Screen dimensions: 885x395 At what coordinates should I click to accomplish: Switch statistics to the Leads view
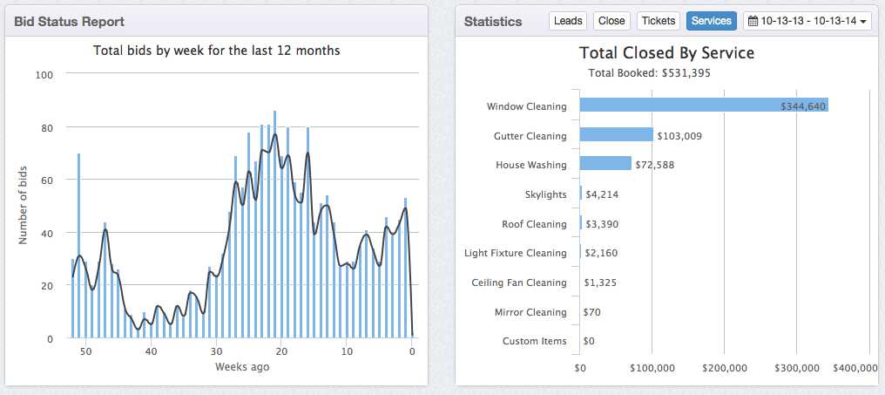(568, 21)
